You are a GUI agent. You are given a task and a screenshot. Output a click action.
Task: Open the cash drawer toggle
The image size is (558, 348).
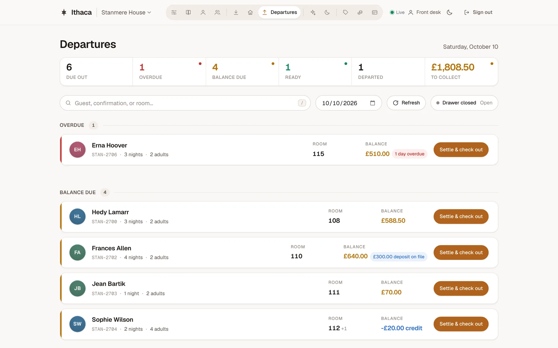(464, 103)
